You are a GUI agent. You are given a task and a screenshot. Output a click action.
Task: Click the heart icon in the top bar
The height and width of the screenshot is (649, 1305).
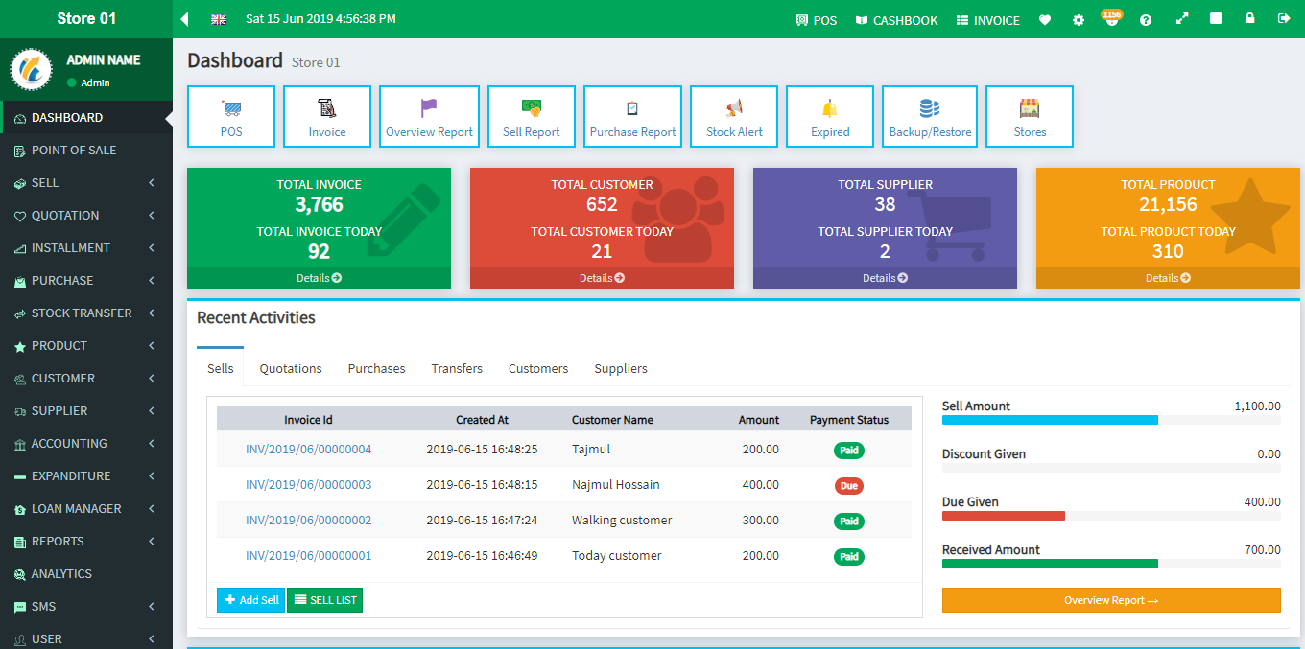point(1045,20)
